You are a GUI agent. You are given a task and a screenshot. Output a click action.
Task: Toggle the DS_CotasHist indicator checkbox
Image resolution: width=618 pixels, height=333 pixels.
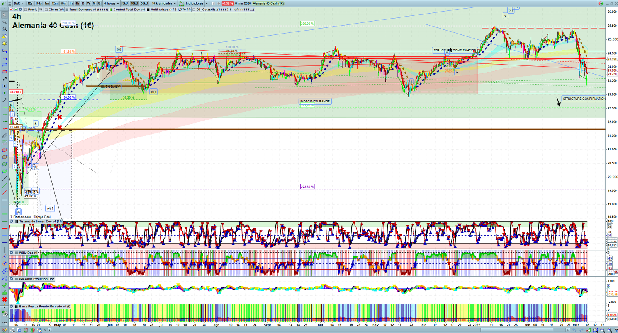[194, 10]
